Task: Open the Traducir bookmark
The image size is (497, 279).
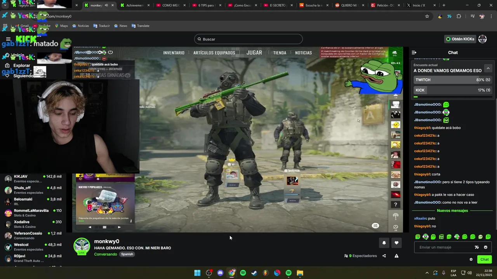Action: click(x=101, y=26)
